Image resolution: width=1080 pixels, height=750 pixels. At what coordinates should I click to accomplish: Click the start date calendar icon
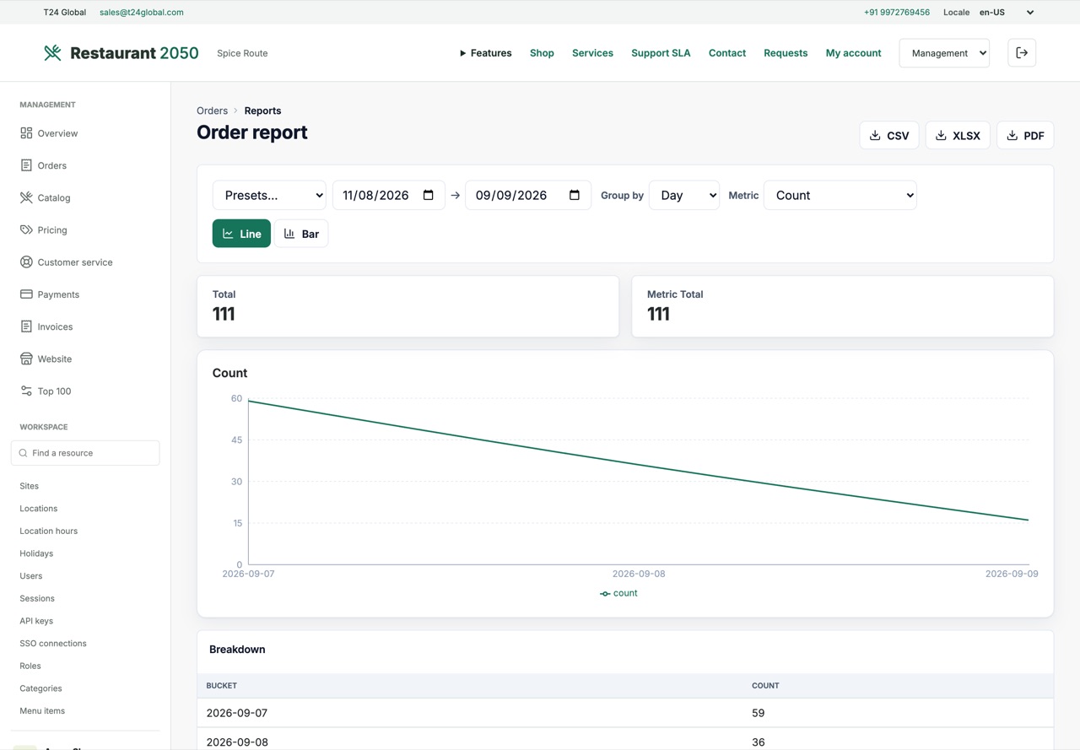point(429,195)
